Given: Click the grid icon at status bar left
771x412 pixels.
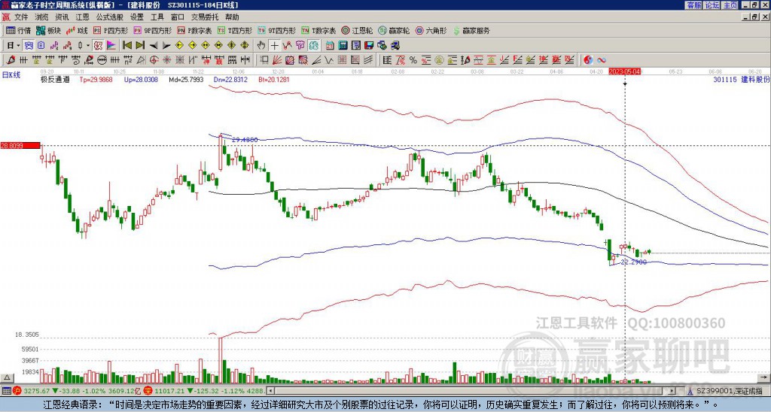Looking at the screenshot, I should (6, 391).
